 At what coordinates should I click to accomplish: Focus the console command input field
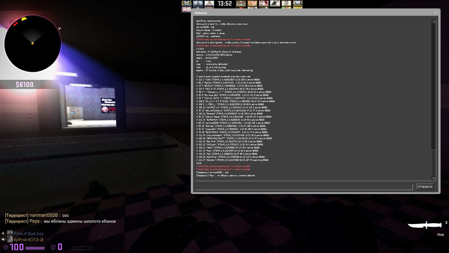pos(304,187)
